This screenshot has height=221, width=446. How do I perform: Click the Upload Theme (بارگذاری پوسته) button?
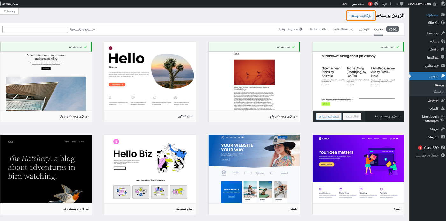click(x=361, y=16)
